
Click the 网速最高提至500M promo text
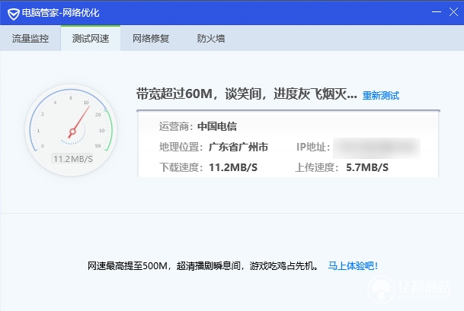tap(203, 266)
